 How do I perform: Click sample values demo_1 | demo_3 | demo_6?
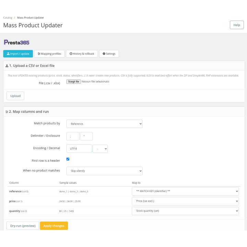[74, 191]
